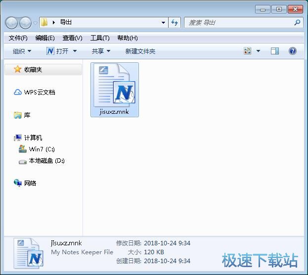Open the 工具(T) menu
The image size is (308, 275).
point(100,38)
